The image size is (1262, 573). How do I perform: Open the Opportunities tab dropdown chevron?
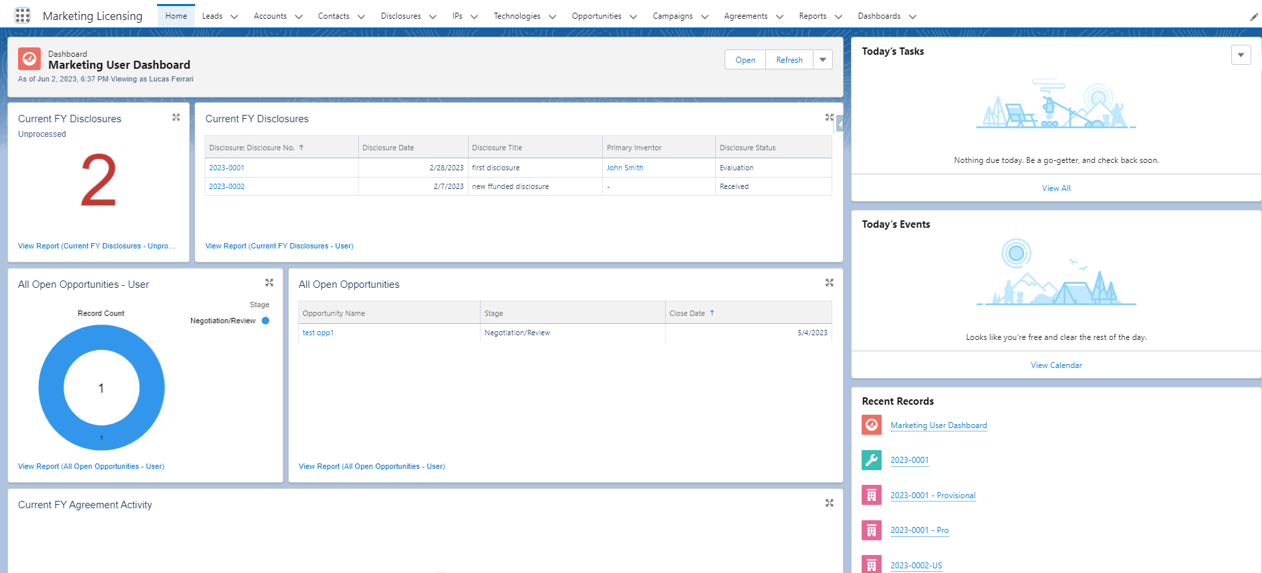(634, 17)
